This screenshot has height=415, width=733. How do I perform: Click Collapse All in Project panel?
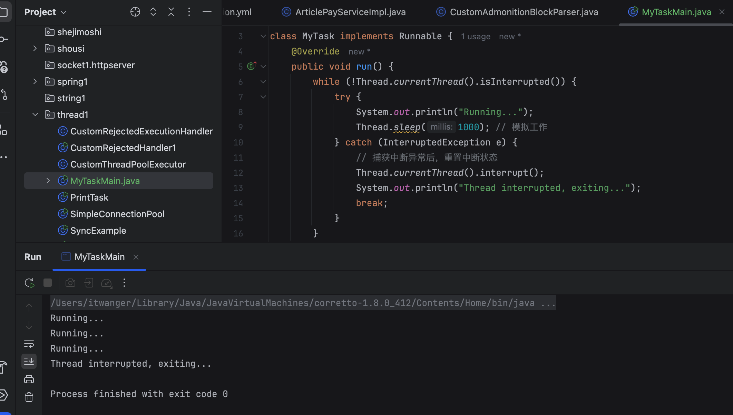[171, 12]
